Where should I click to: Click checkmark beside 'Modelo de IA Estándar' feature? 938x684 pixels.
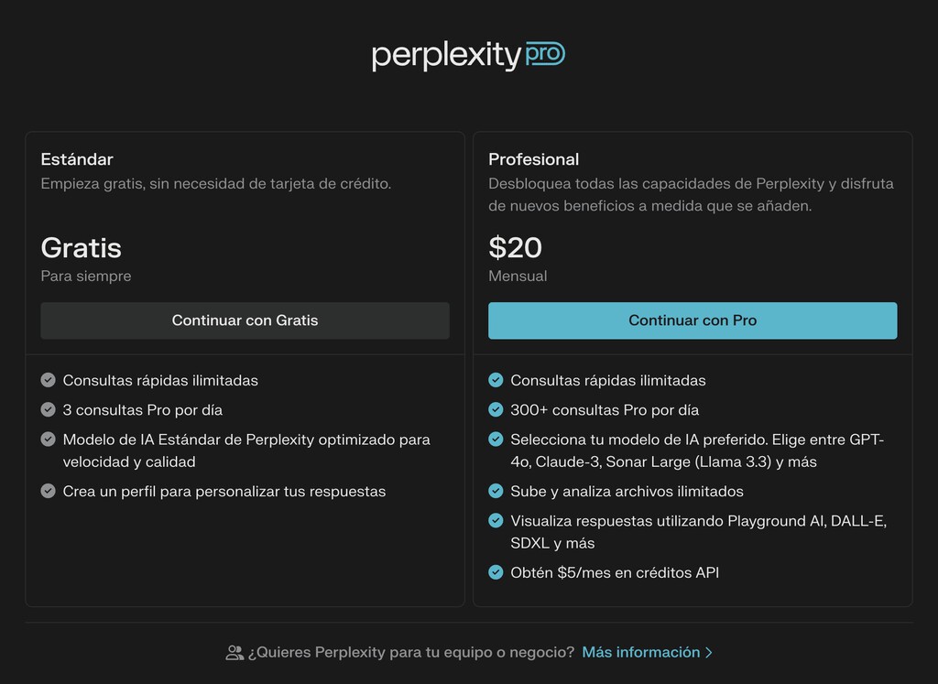(x=48, y=440)
